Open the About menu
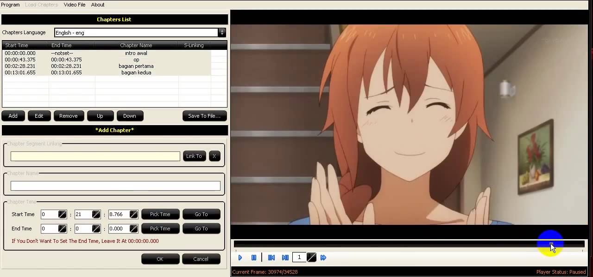 [x=98, y=5]
